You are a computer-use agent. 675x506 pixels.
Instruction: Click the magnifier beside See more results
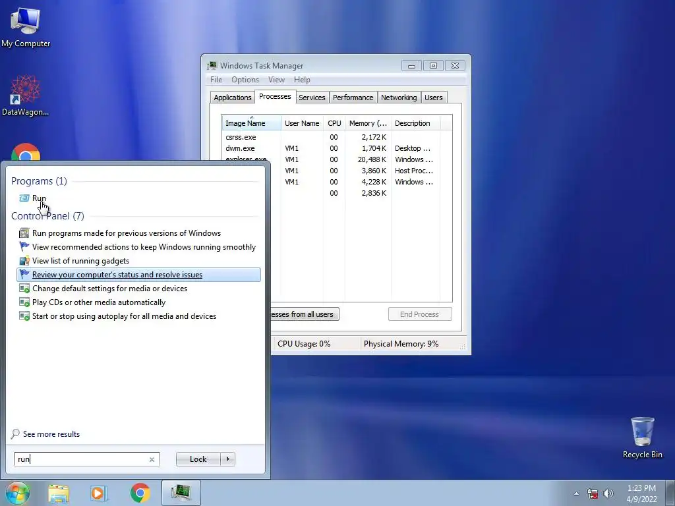[x=15, y=434]
